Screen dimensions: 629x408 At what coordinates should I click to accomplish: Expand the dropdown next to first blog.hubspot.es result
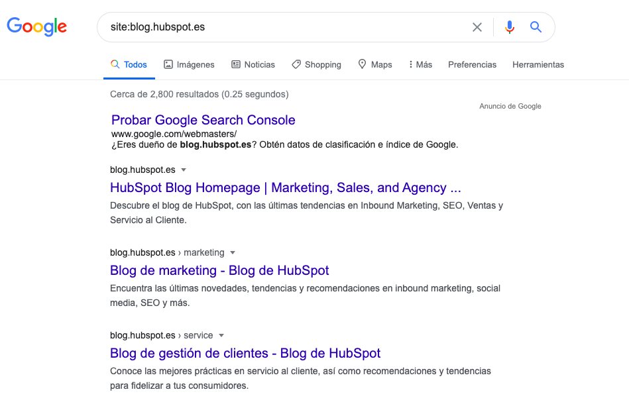pos(184,170)
